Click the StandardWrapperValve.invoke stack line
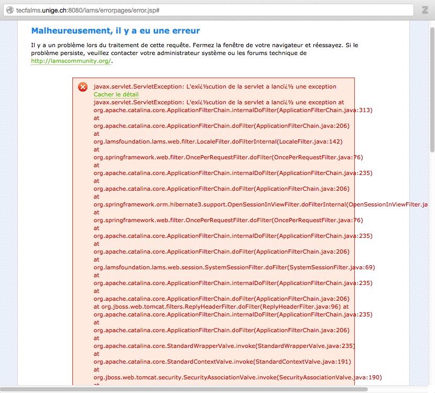435x393 pixels. pyautogui.click(x=224, y=346)
